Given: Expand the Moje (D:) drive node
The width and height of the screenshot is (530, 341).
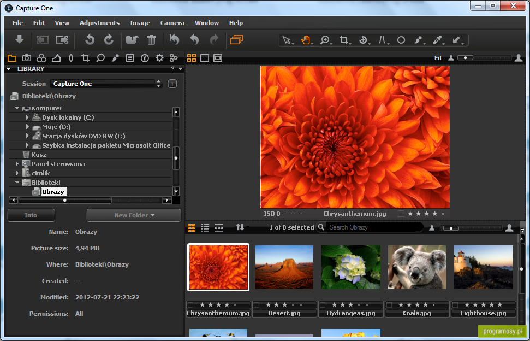Looking at the screenshot, I should tap(28, 127).
